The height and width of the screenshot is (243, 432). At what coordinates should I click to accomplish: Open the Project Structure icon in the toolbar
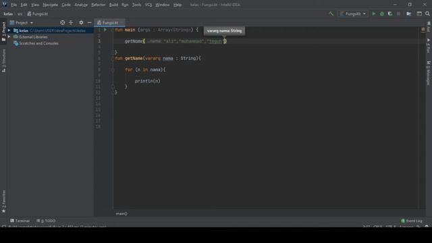[409, 13]
